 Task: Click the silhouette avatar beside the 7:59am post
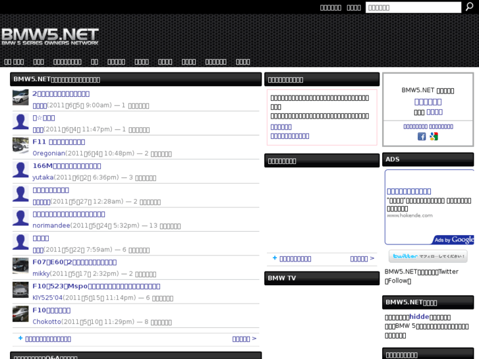(20, 242)
